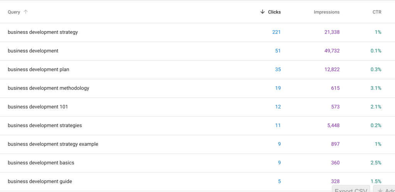Click the 49,732 impressions value
This screenshot has height=192, width=395.
coord(332,51)
